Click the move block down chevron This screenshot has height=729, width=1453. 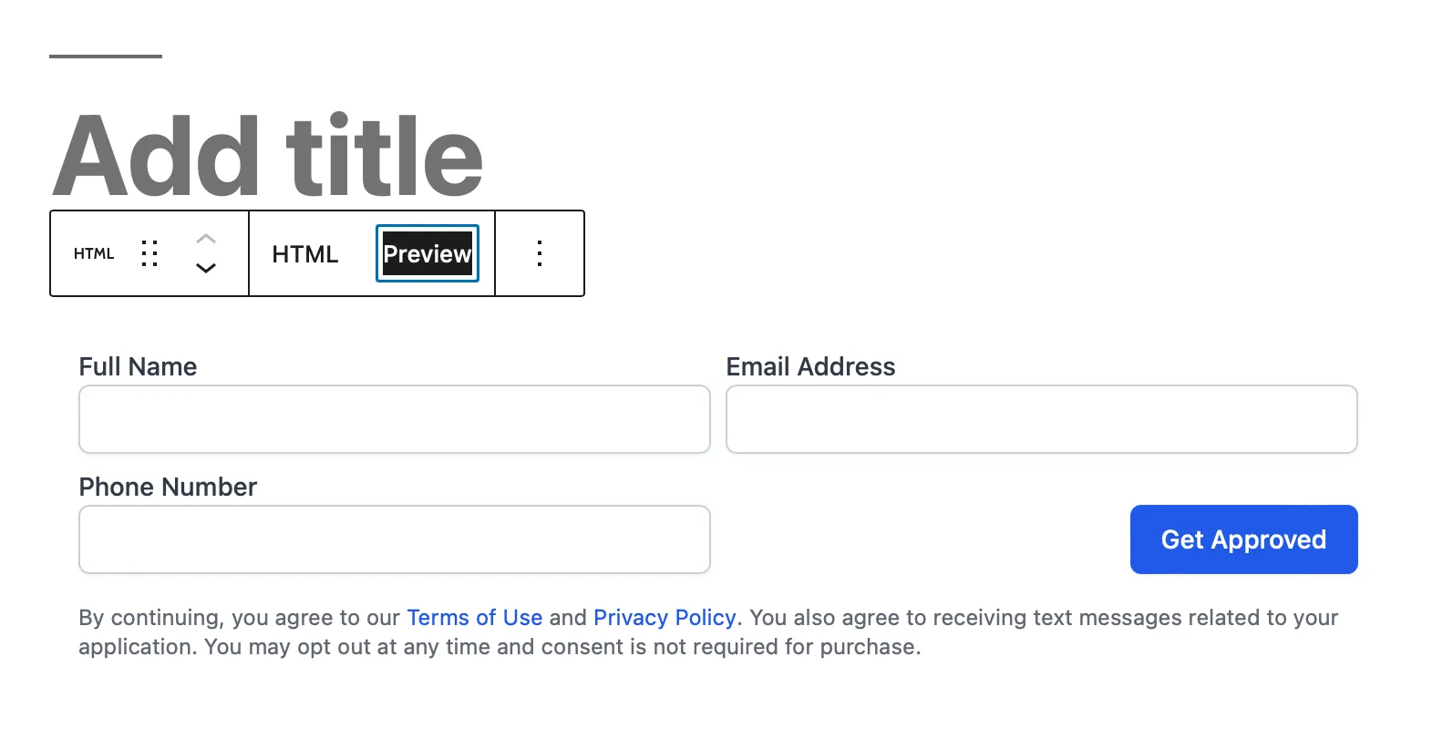click(206, 269)
